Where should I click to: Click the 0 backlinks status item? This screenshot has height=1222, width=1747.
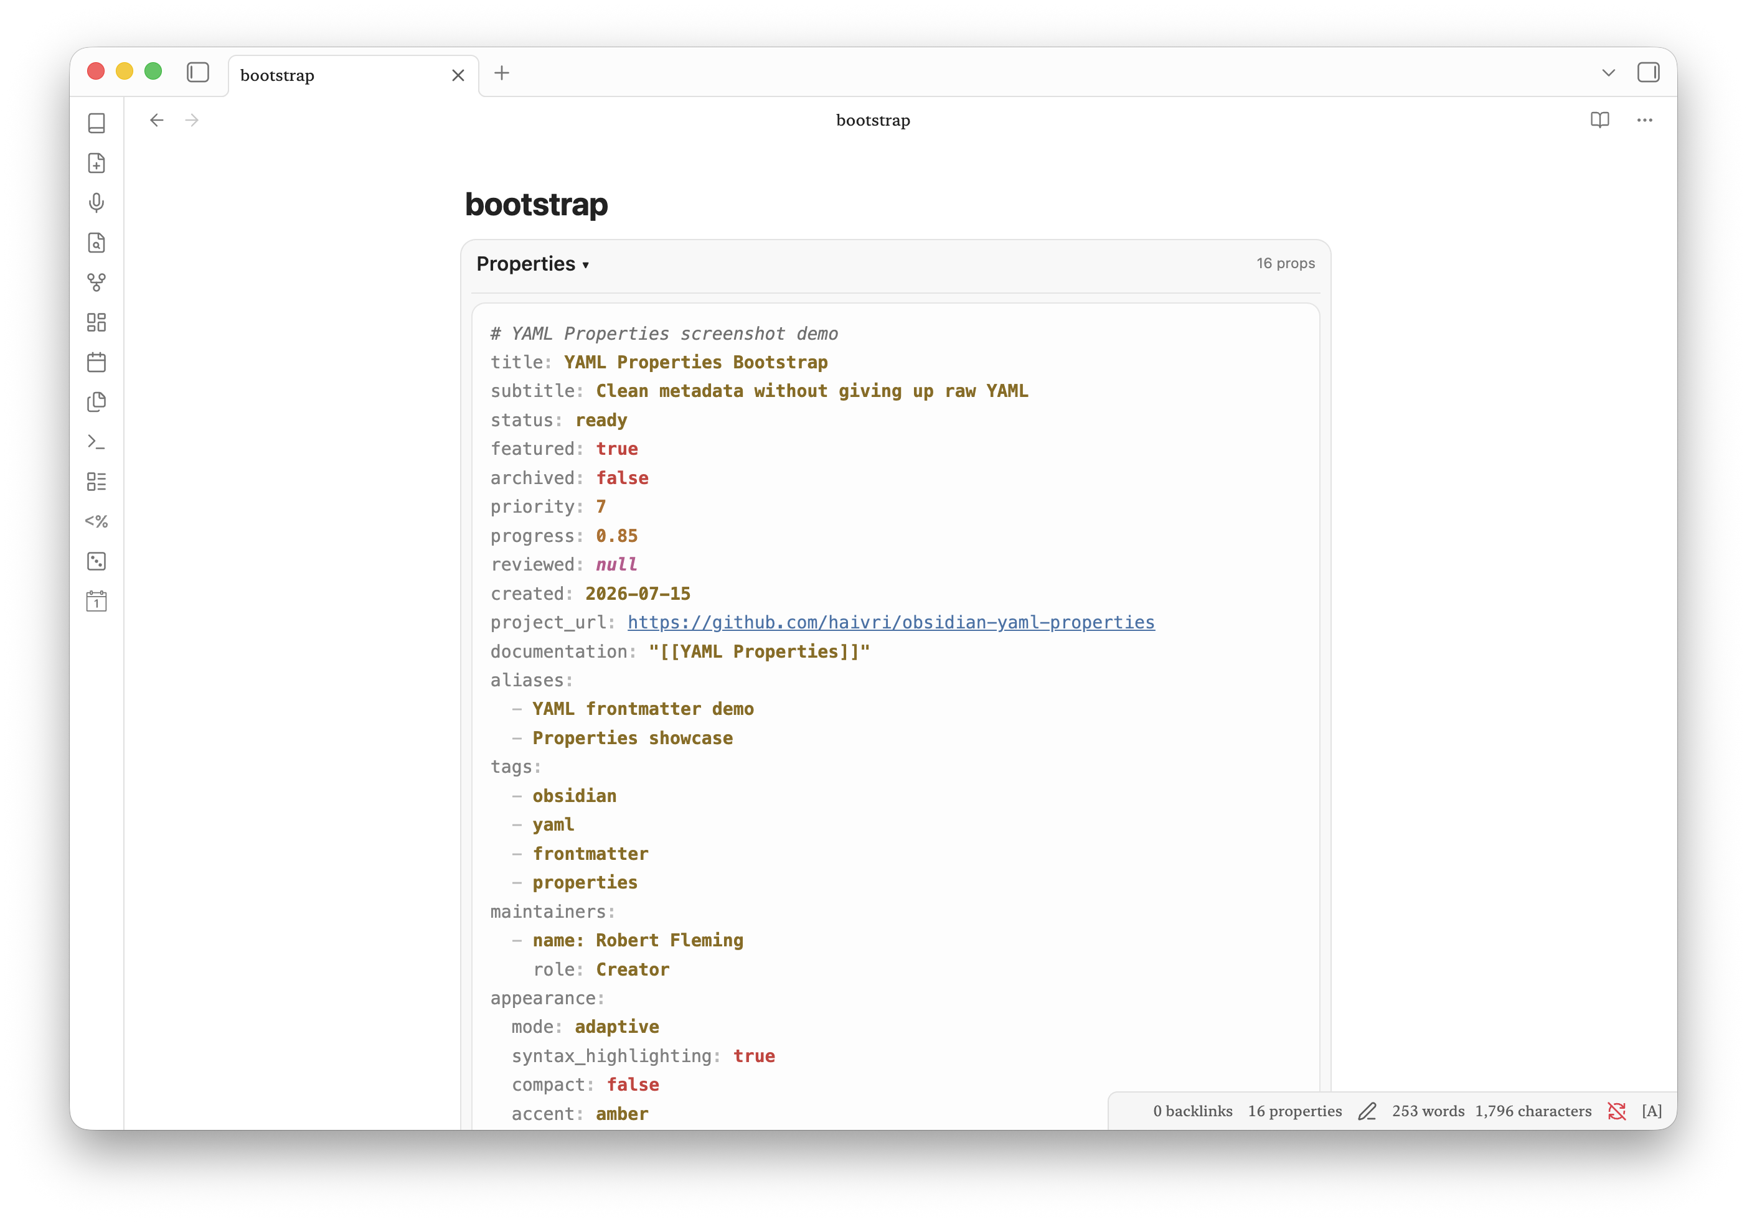(1192, 1111)
